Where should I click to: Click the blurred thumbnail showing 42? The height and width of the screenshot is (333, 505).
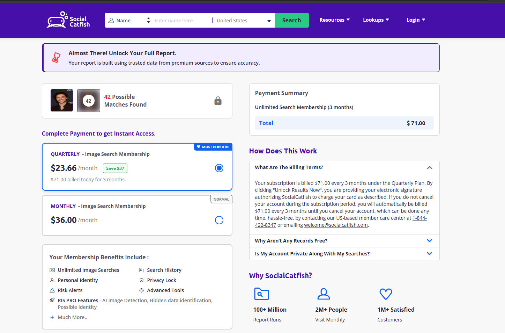89,101
